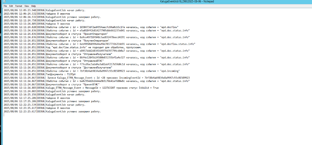Click event id e0457ddd2d834164979d397794cdb0a7
This screenshot has height=145, width=312.
coord(102,51)
